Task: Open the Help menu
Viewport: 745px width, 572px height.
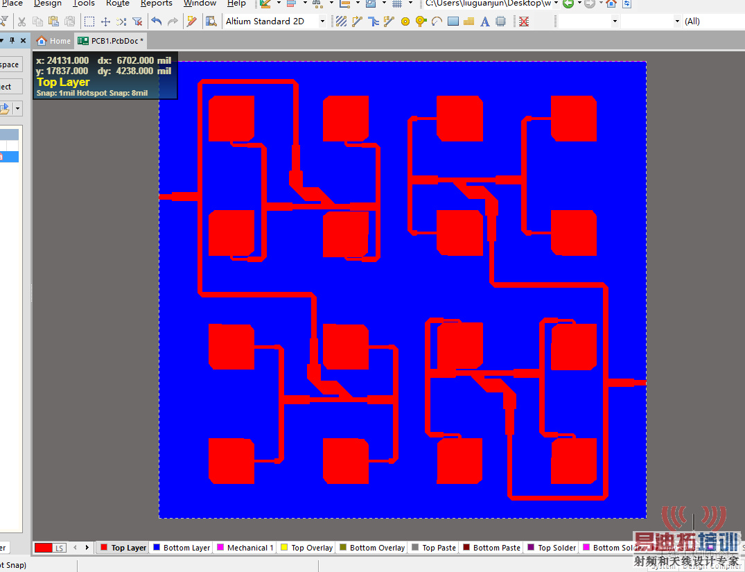Action: [236, 3]
